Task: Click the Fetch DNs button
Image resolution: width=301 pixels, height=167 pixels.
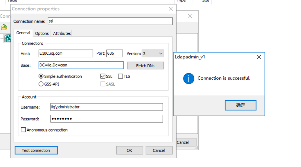Action: coord(145,65)
